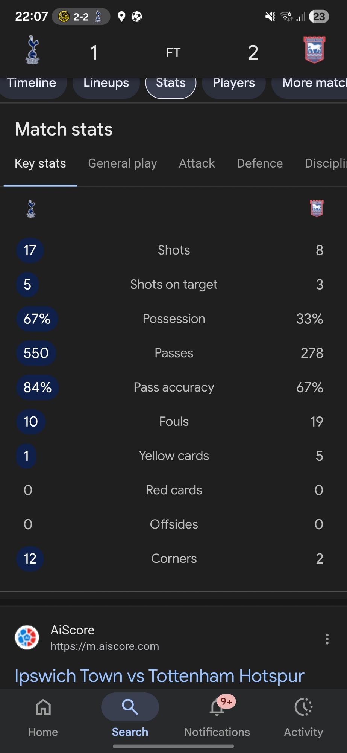
Task: Tap the battery indicator in status bar
Action: 319,17
